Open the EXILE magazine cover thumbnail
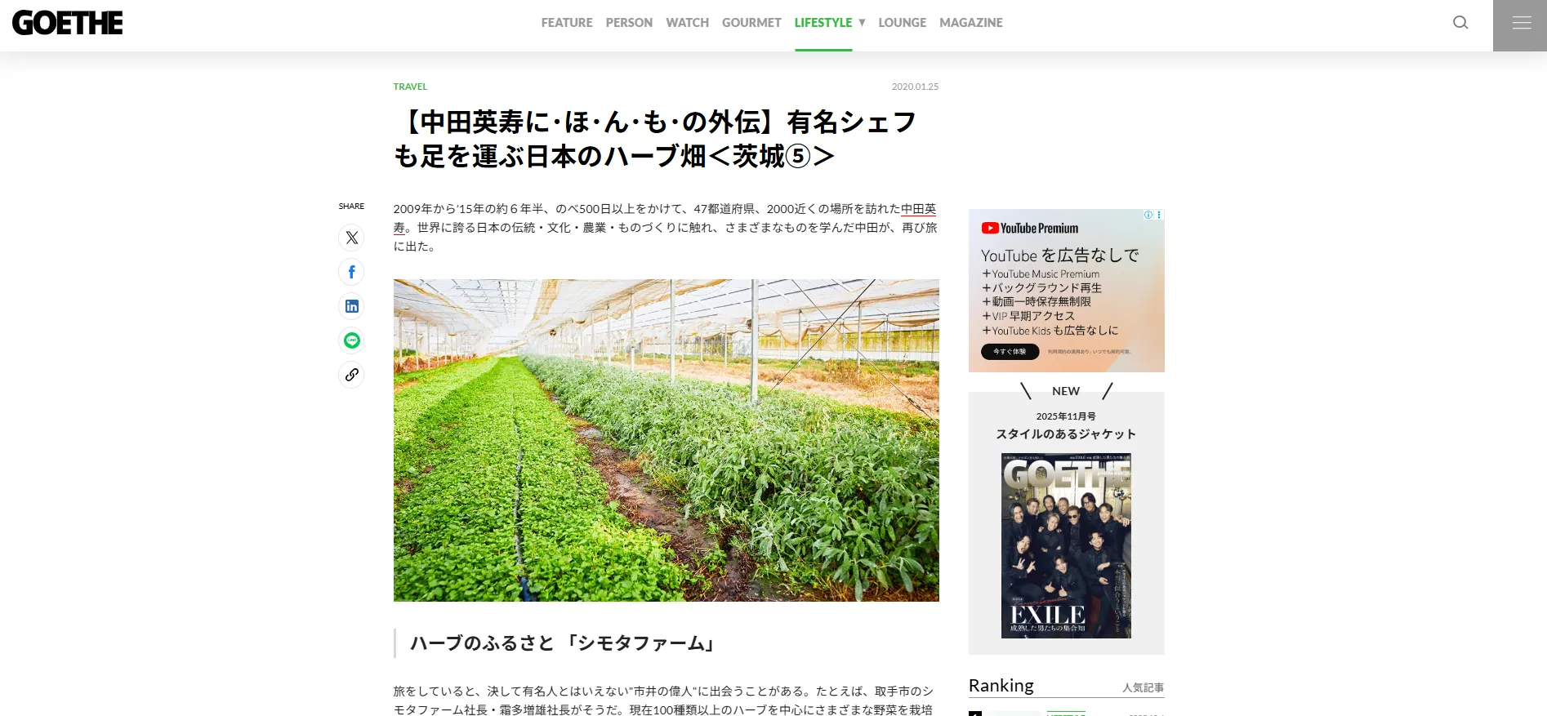1547x716 pixels. [1066, 545]
